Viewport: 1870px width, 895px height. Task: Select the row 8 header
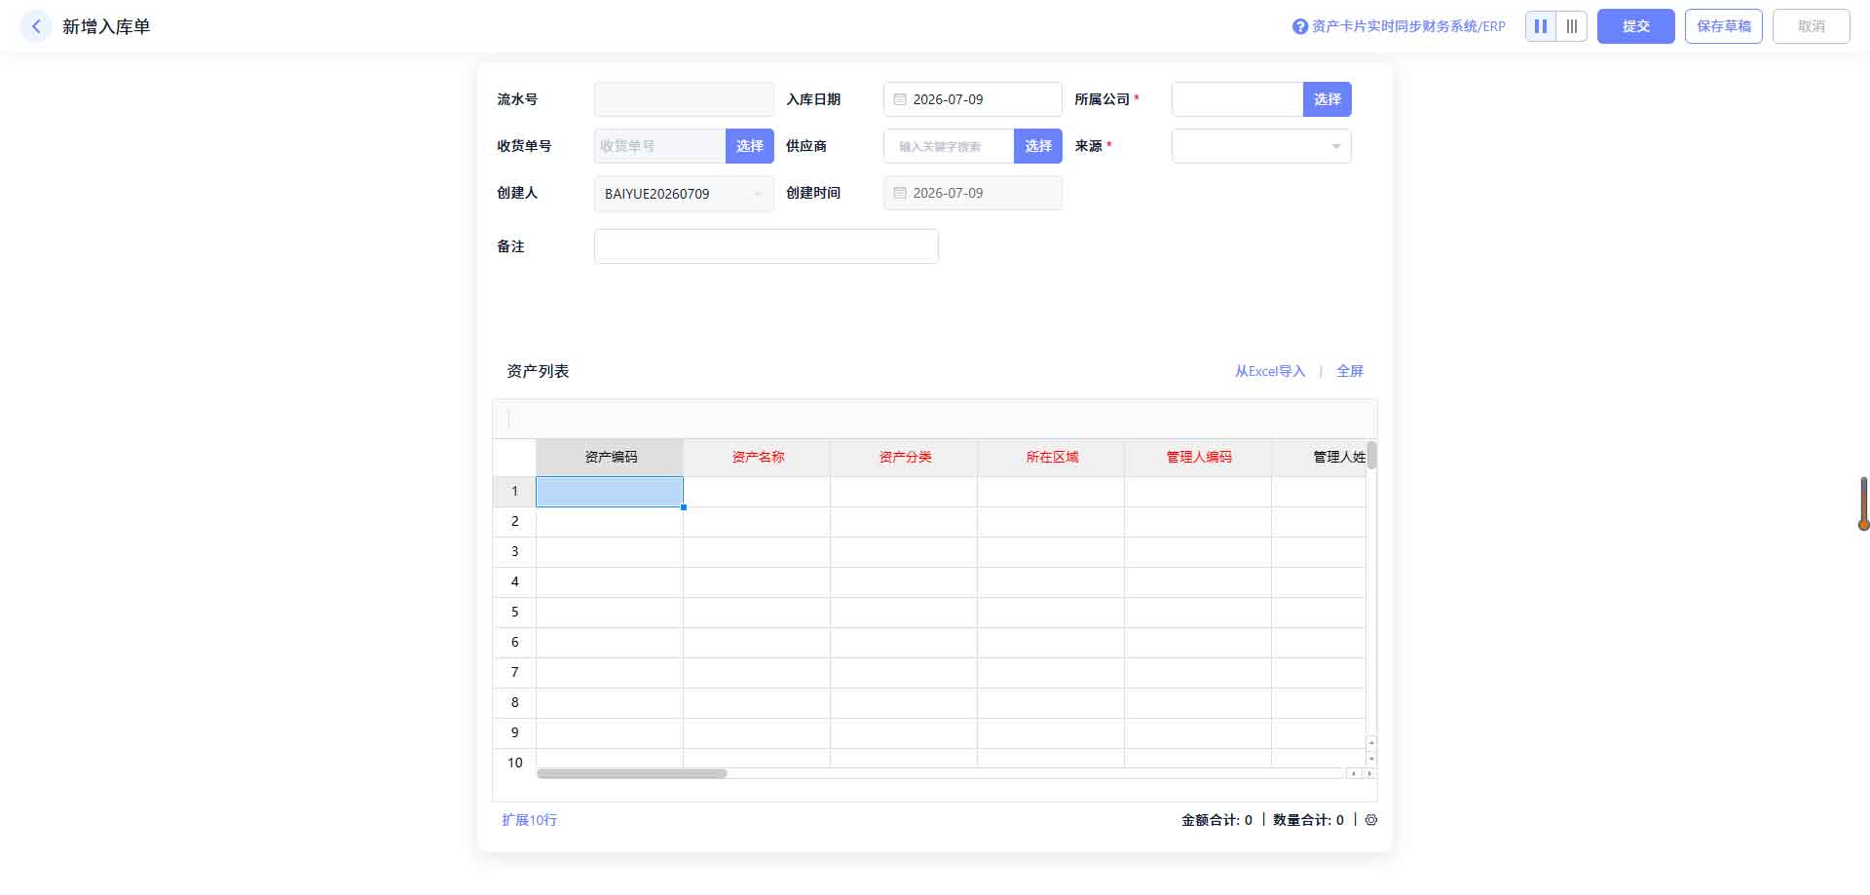click(514, 703)
